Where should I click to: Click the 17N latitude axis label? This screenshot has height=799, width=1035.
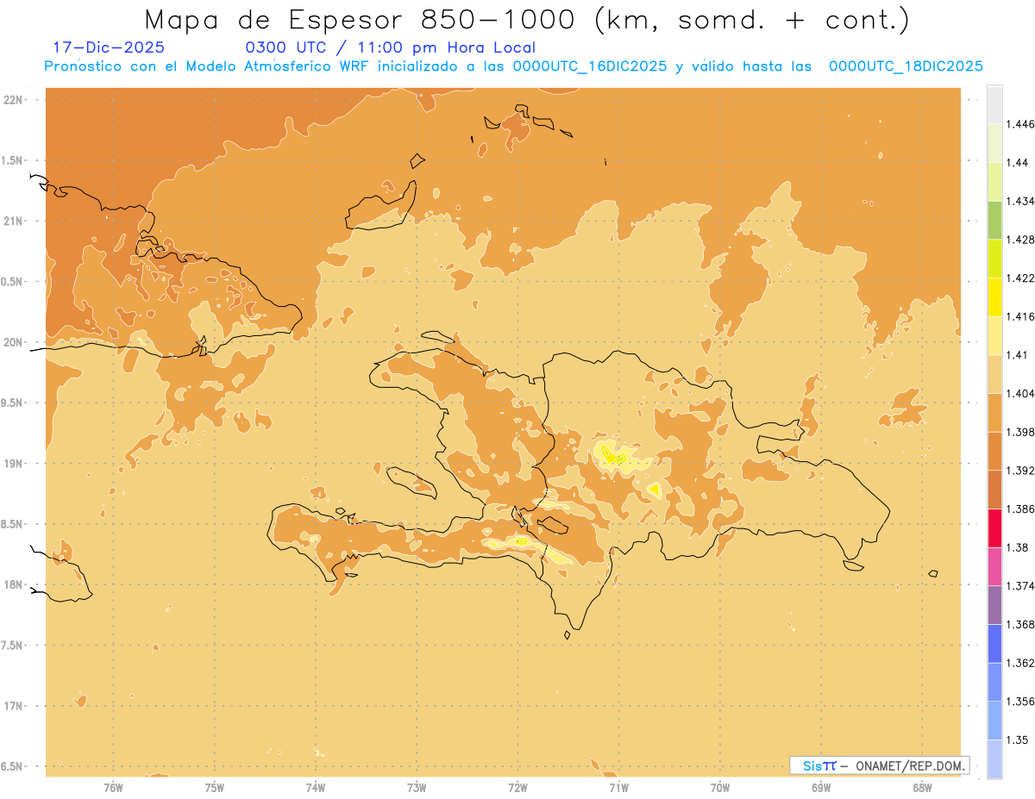[15, 707]
